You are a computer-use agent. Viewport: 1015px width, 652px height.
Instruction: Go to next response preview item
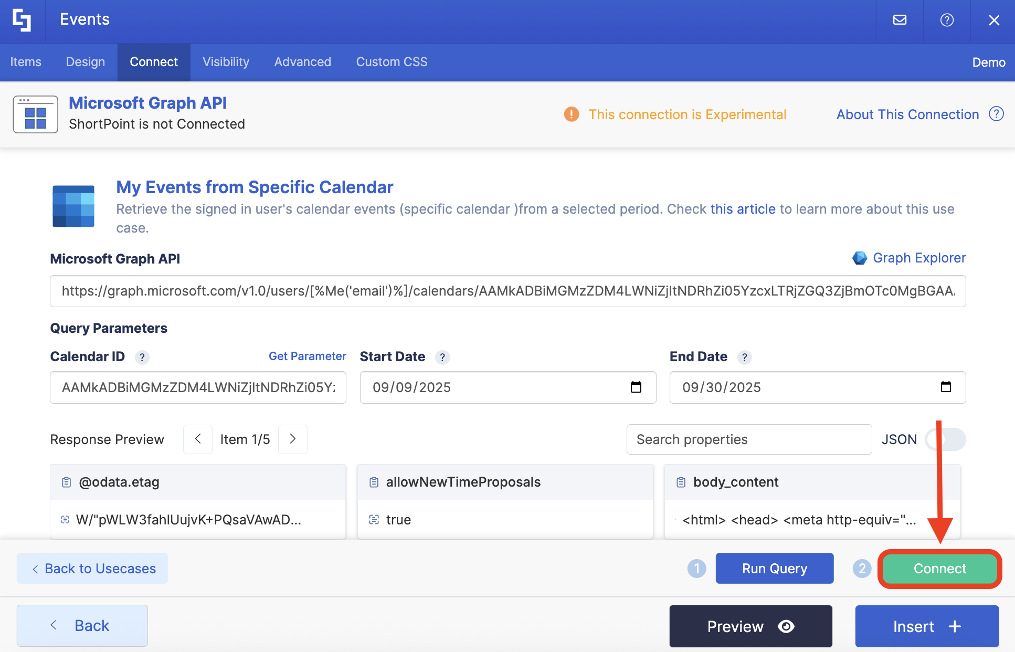(293, 439)
